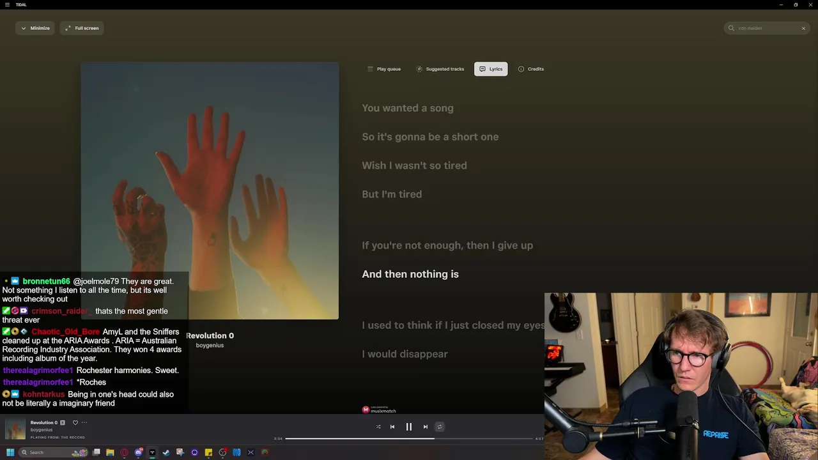
Task: Jump to lyric 'You wanted a song'
Action: click(x=408, y=108)
